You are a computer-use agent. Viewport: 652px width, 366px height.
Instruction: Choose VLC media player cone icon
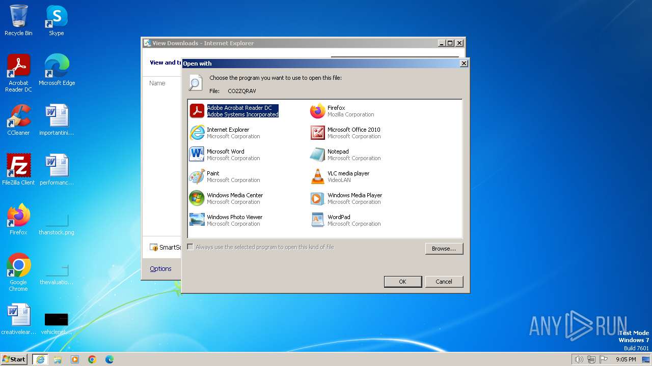[x=318, y=176]
